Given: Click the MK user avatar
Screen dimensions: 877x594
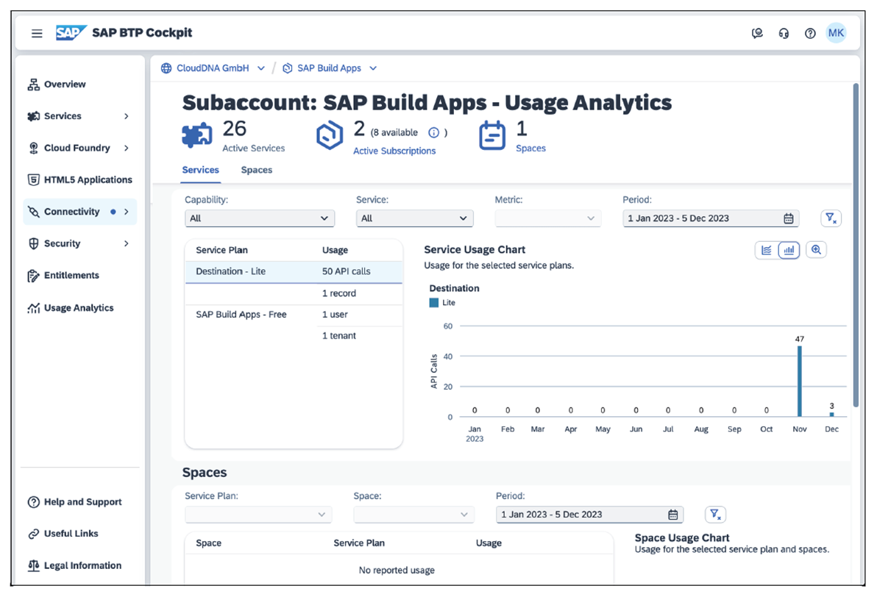Looking at the screenshot, I should [x=836, y=32].
